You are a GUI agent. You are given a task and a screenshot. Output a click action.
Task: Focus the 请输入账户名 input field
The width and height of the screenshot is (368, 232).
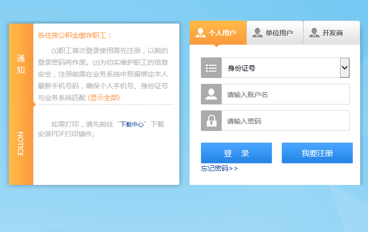coord(285,94)
